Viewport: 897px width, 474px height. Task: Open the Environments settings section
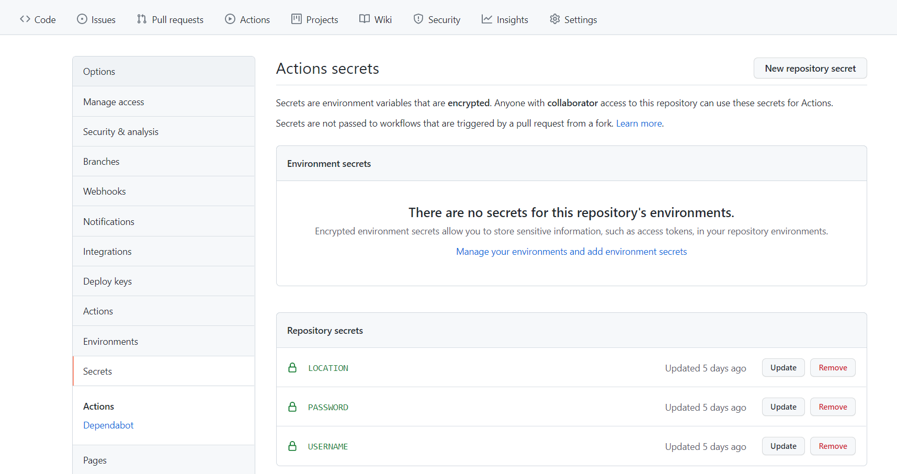(x=110, y=342)
